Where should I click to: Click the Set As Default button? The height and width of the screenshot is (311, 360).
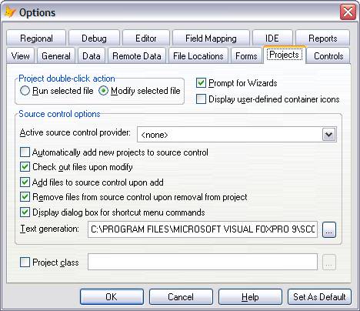pyautogui.click(x=319, y=297)
